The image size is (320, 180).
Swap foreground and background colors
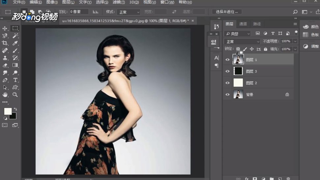point(15,109)
